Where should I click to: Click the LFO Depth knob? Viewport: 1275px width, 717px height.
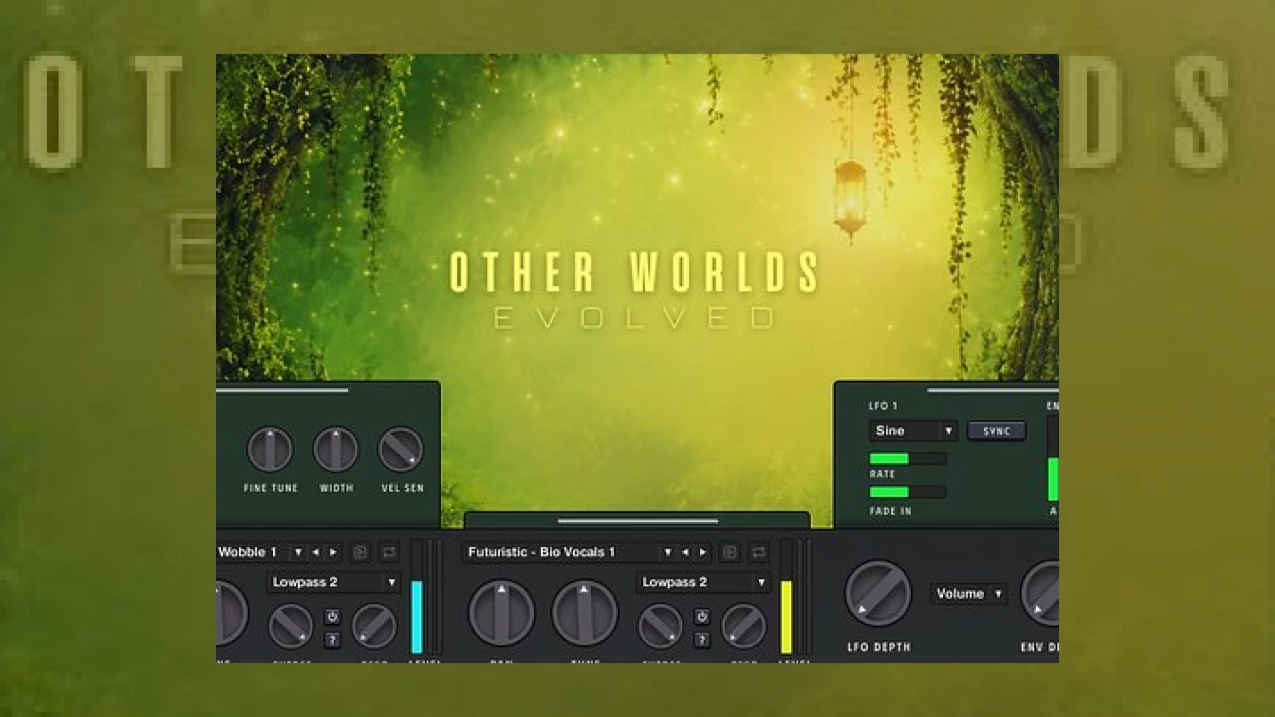click(x=878, y=594)
